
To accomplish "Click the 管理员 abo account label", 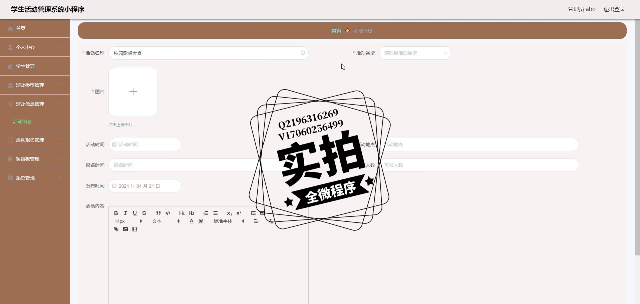I will [x=582, y=9].
